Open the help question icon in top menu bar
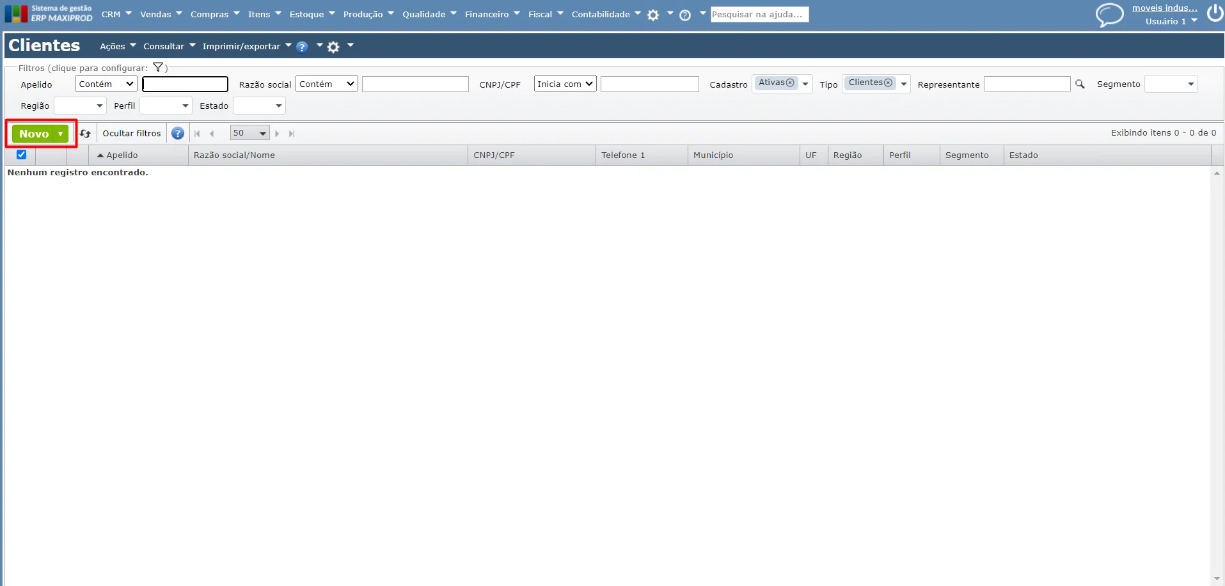Screen dimensions: 1225x586 685,15
